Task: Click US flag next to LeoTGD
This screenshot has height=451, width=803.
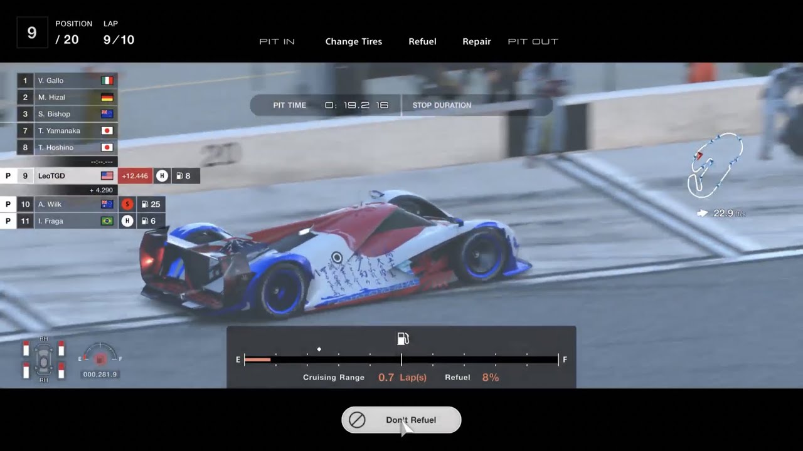Action: (x=107, y=176)
